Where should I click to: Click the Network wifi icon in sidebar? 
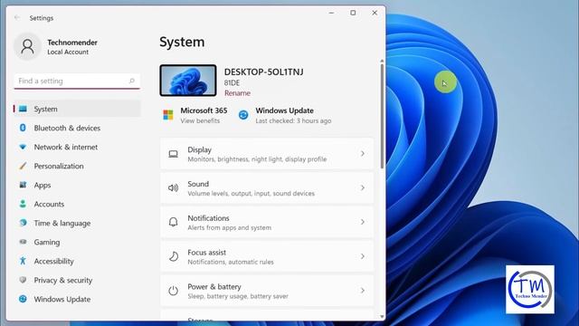(x=23, y=147)
